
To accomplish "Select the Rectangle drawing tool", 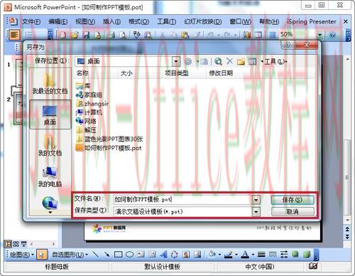I will (119, 255).
